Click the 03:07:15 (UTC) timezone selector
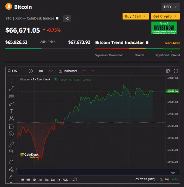 pyautogui.click(x=145, y=179)
